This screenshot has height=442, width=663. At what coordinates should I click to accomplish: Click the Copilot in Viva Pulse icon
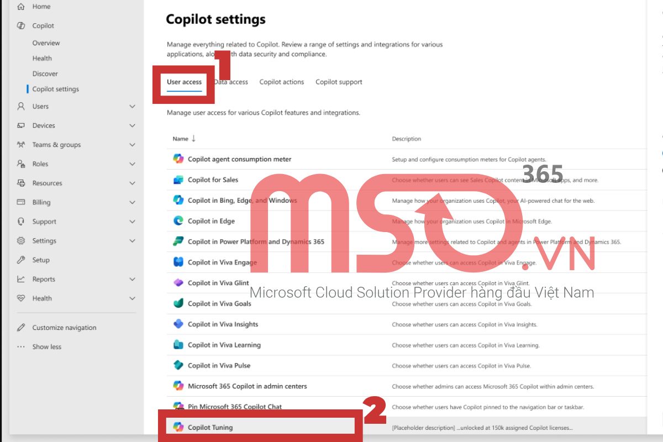coord(178,365)
